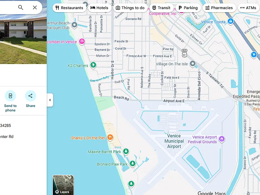Open the Share icon
This screenshot has width=260, height=195.
point(30,96)
